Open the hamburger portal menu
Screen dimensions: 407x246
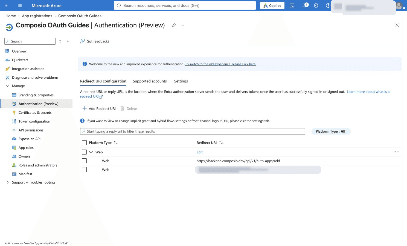click(x=20, y=5)
